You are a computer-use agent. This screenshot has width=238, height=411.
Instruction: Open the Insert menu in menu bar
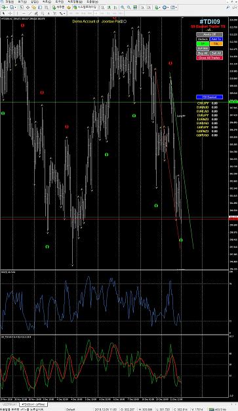coord(35,1)
